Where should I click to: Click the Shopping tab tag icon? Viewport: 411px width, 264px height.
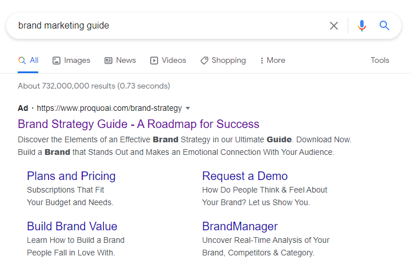[x=204, y=61]
